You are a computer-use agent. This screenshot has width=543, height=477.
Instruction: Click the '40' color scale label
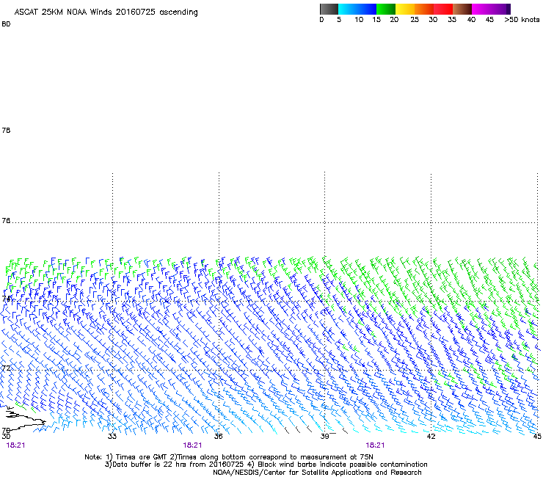[471, 20]
